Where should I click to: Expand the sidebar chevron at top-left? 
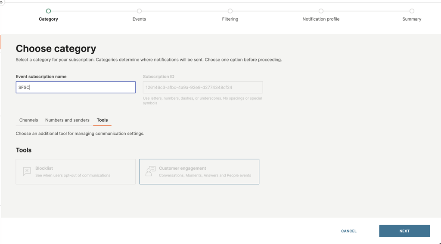[x=1, y=2]
